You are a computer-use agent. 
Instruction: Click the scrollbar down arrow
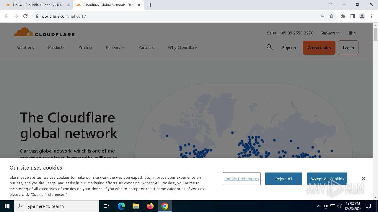[375, 197]
